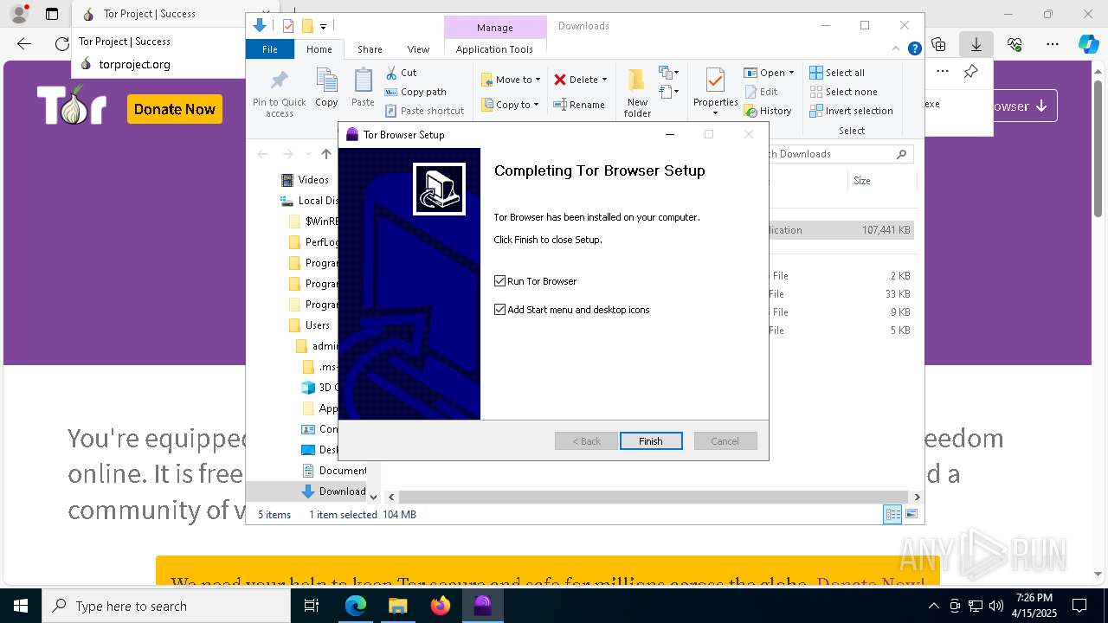The image size is (1108, 623).
Task: Click downloads panel pin icon
Action: (970, 72)
